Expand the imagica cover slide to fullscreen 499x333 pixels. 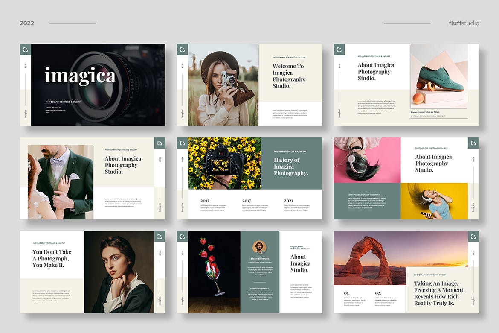pos(25,49)
